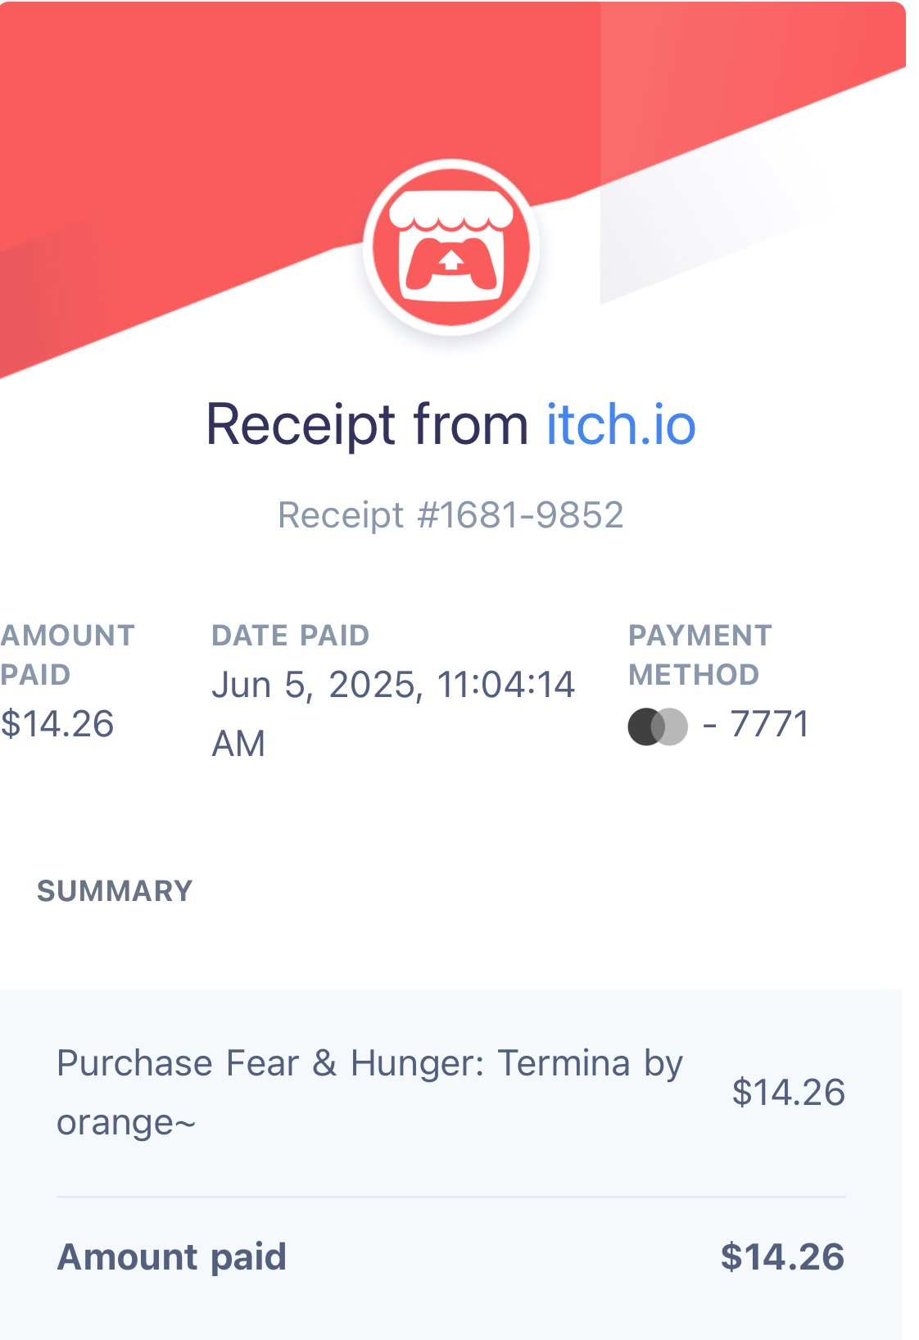Click the AM text below the date
Screen dimensions: 919x1340
238,744
